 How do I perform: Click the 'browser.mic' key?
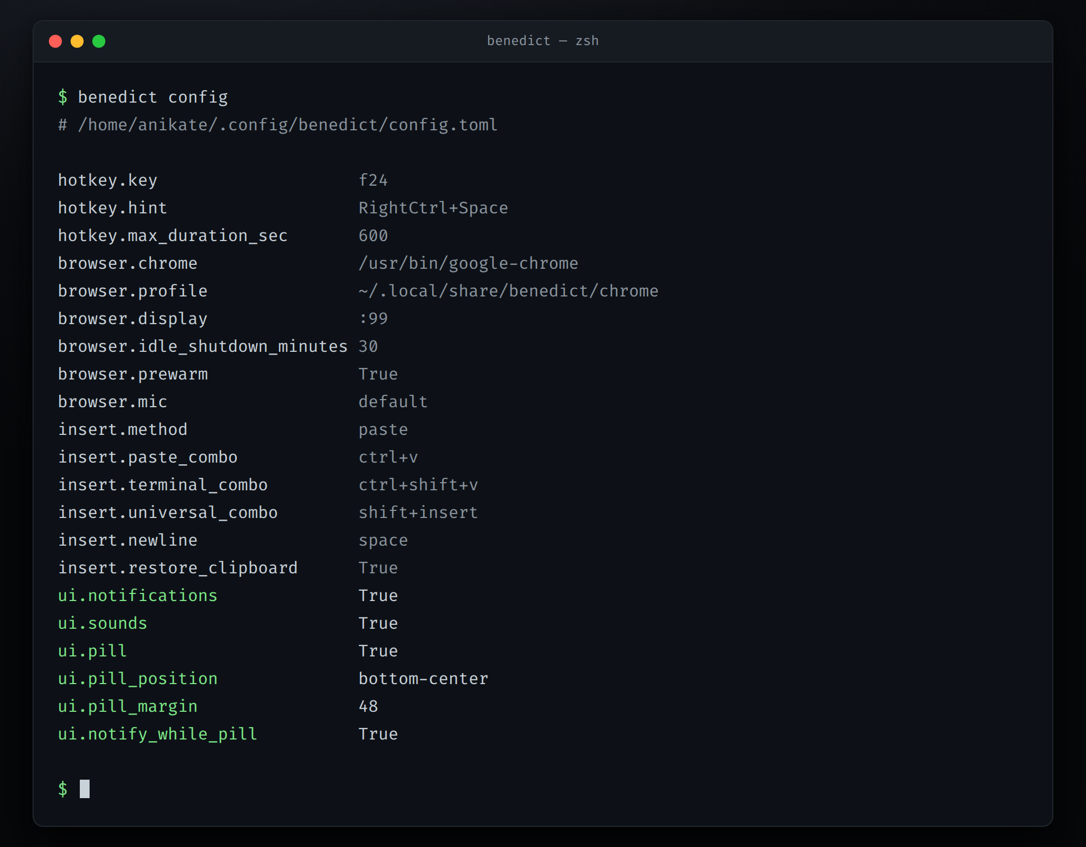pyautogui.click(x=112, y=402)
